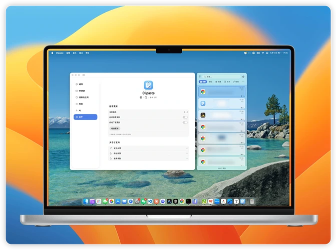Image resolution: width=336 pixels, height=250 pixels.
Task: Open the 通用 general settings section
Action: tap(85, 84)
